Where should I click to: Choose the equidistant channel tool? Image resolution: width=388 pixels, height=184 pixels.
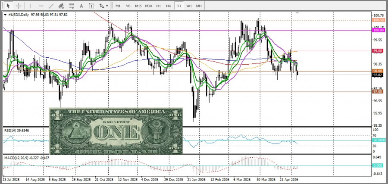[x=61, y=6]
